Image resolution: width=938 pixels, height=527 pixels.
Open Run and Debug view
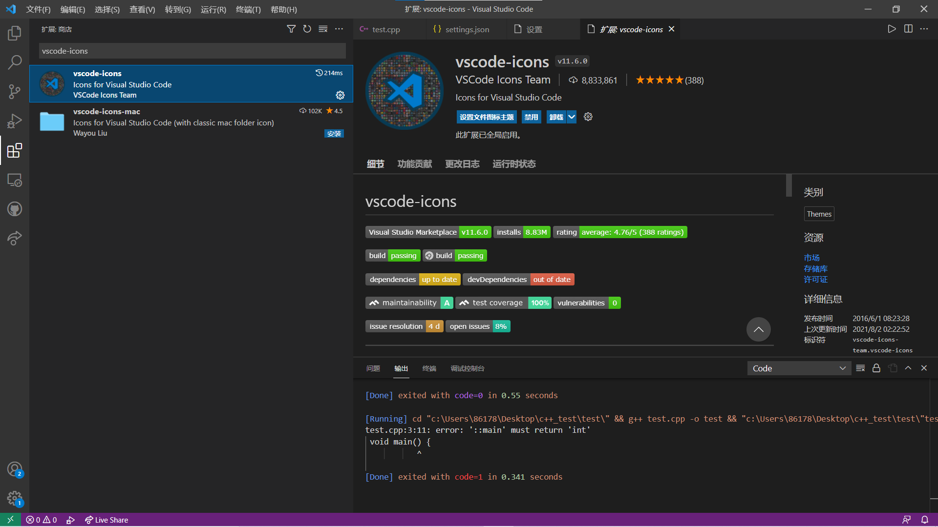[x=15, y=121]
